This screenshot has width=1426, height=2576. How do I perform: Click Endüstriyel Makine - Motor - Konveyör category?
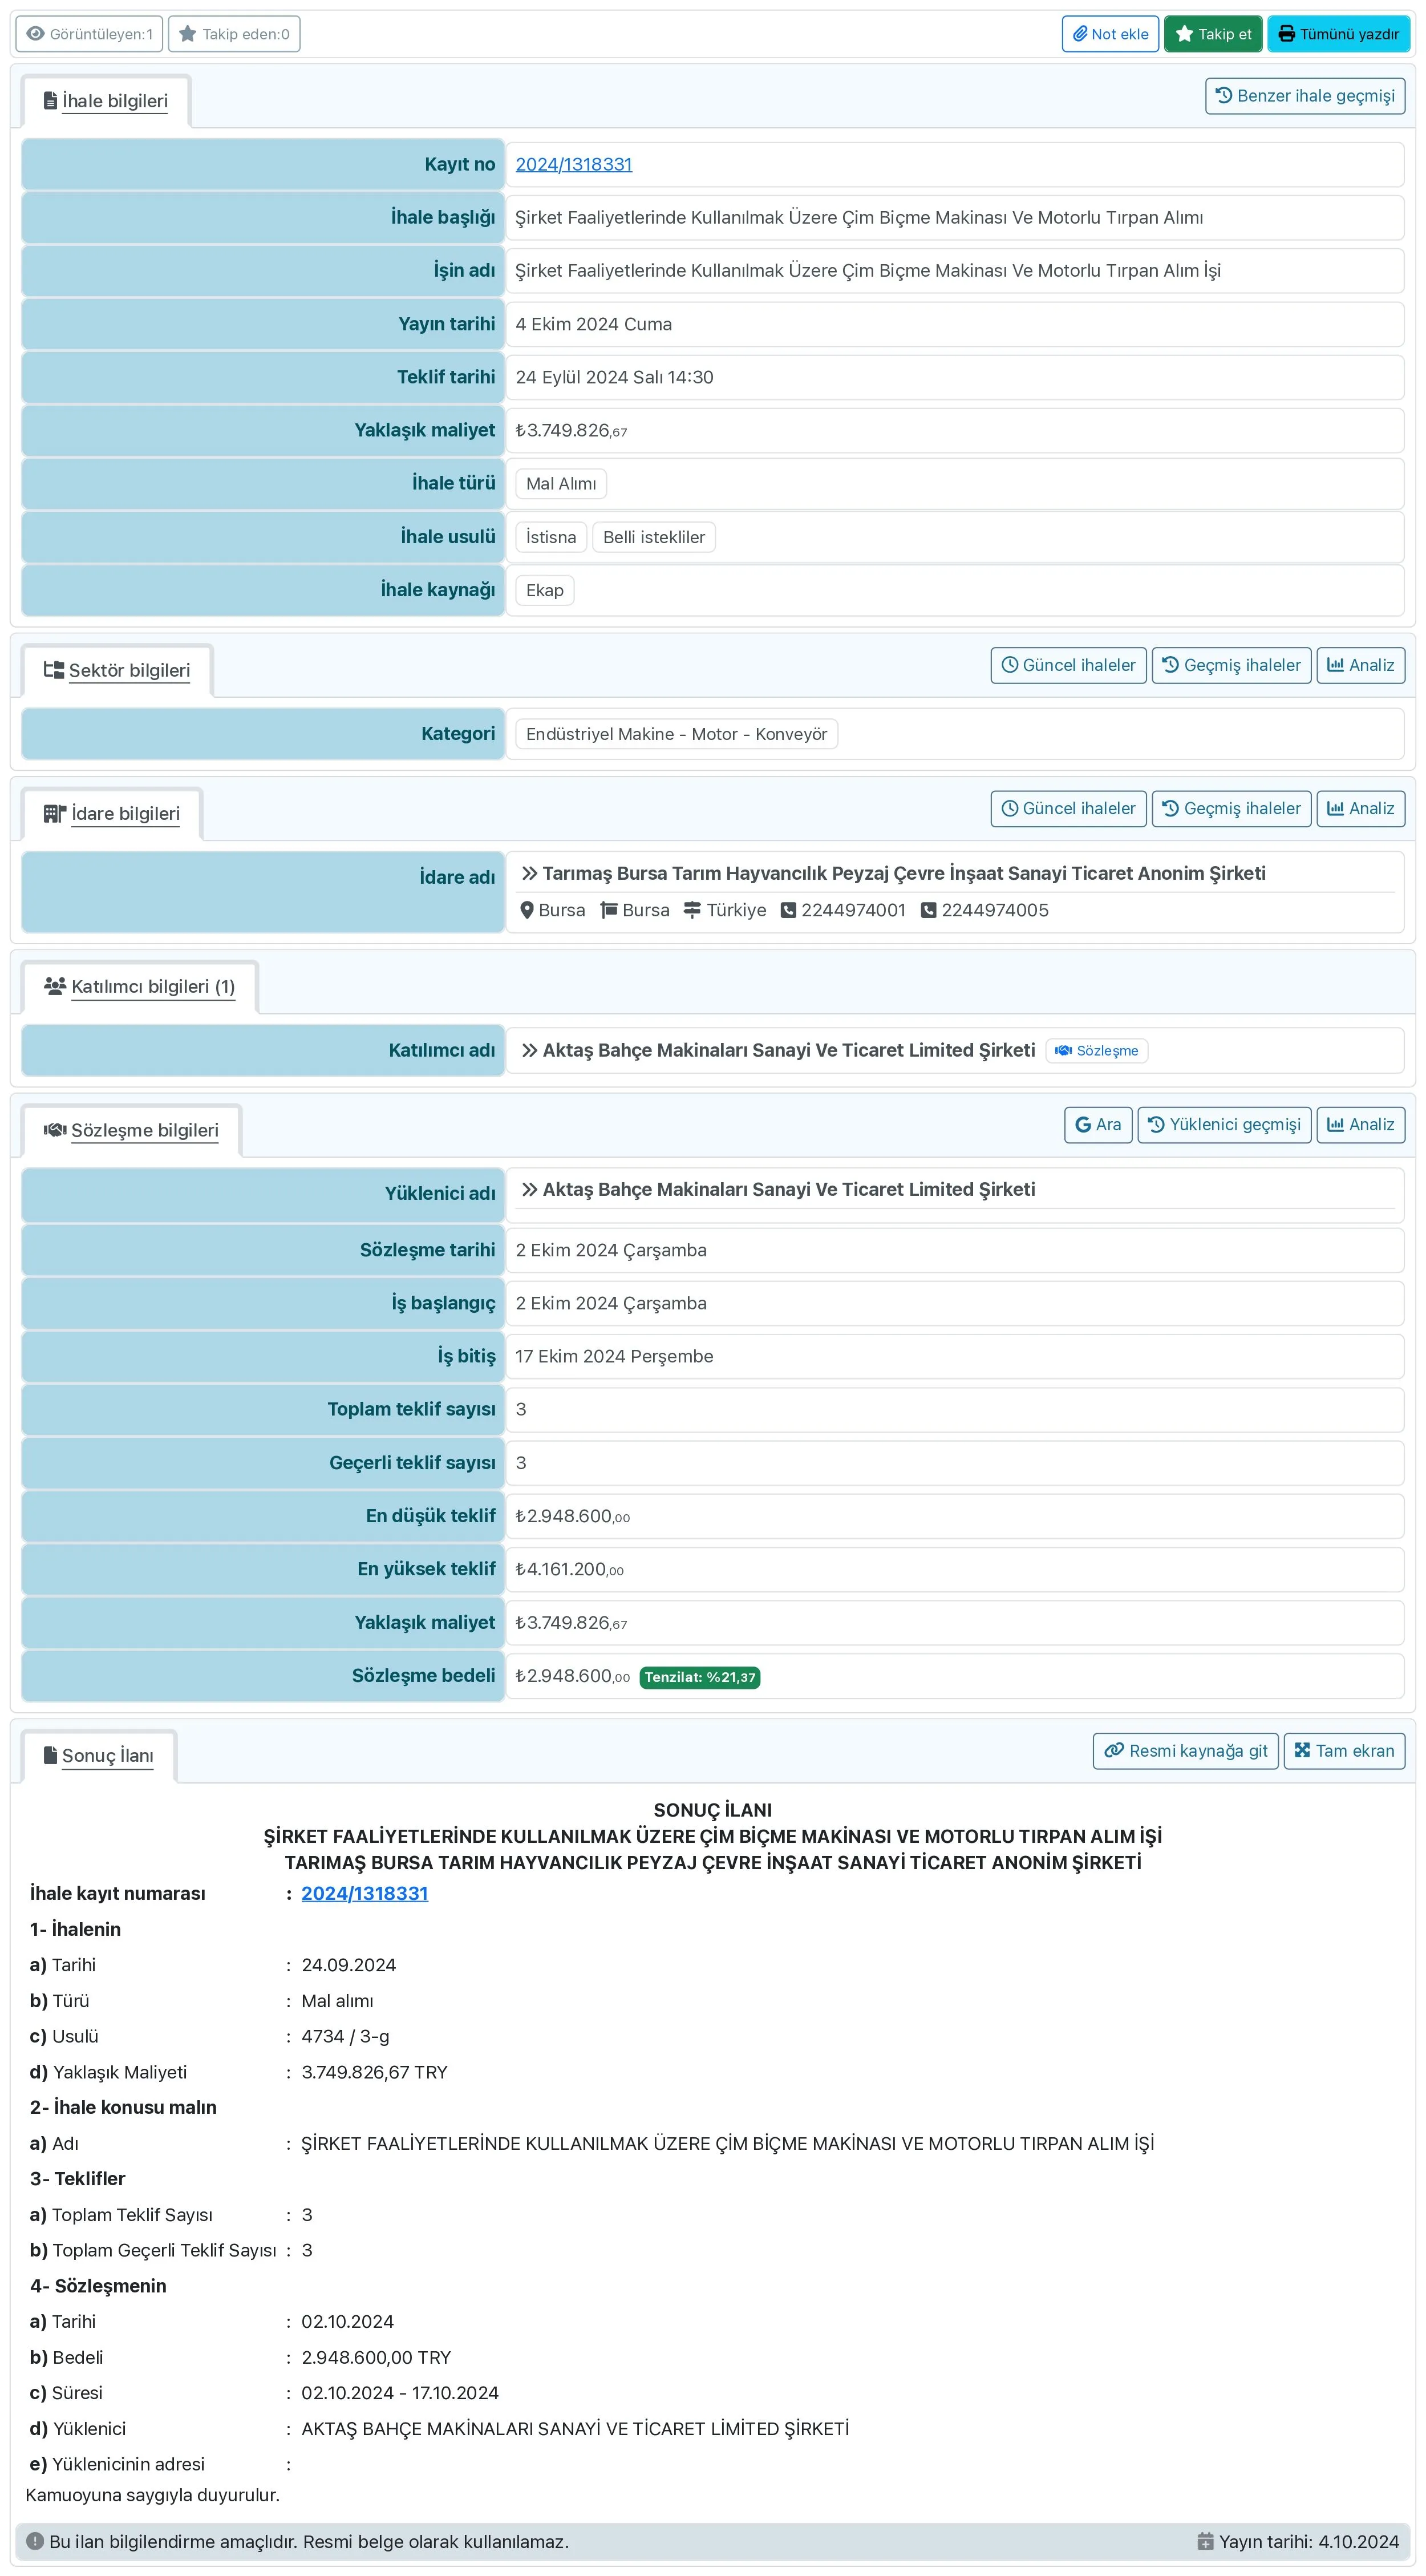pos(677,734)
